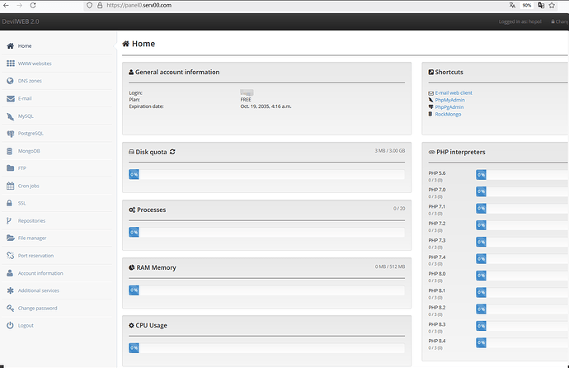Go to the FTP accounts page
569x368 pixels.
pyautogui.click(x=22, y=168)
